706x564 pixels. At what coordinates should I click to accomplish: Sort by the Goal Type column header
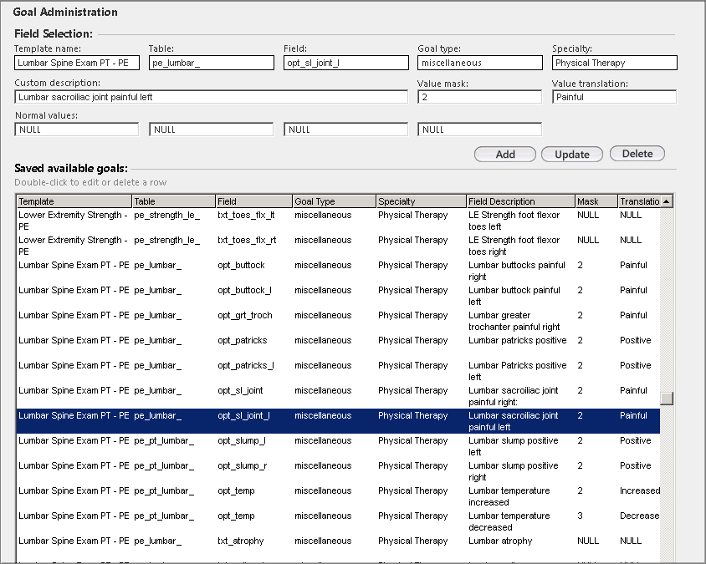[334, 201]
